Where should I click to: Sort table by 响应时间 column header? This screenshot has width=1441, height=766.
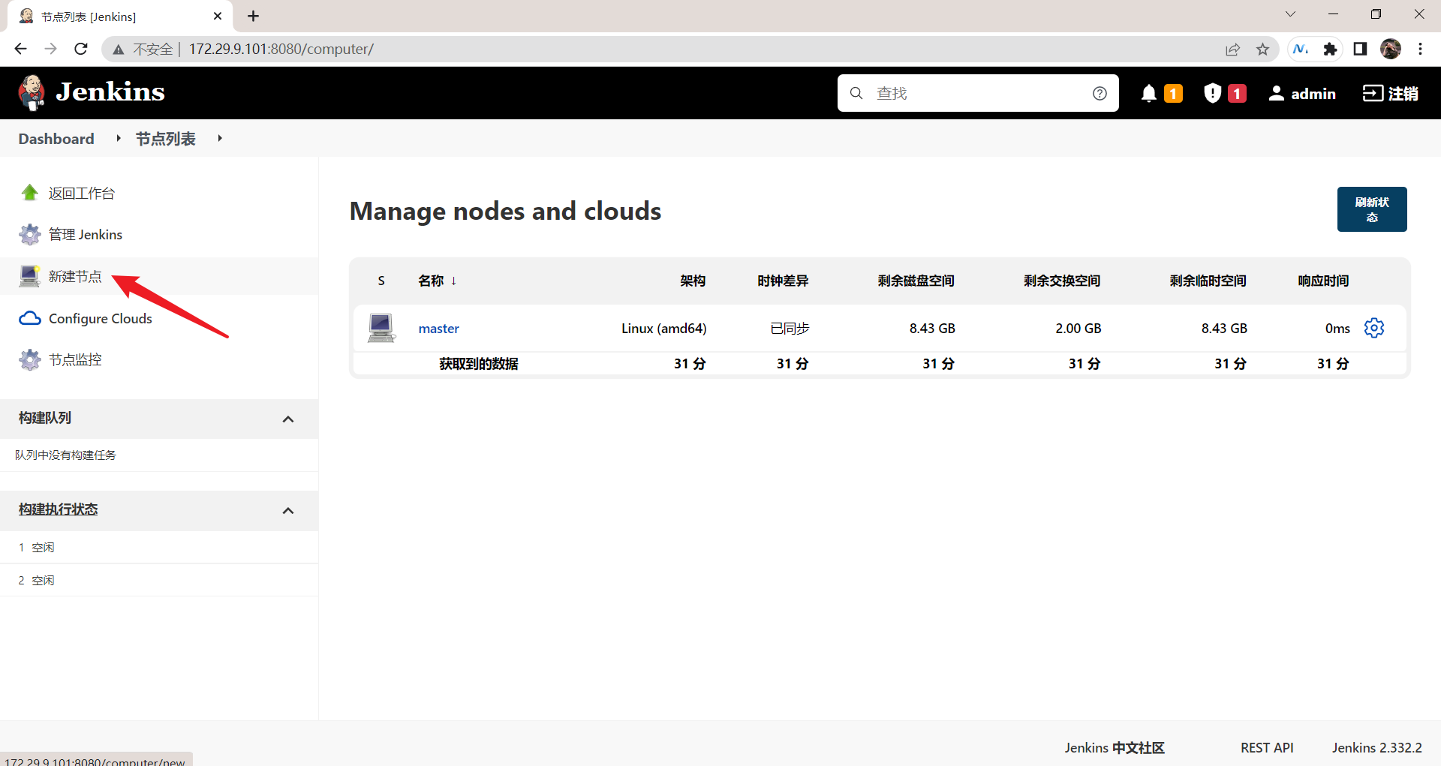point(1324,281)
